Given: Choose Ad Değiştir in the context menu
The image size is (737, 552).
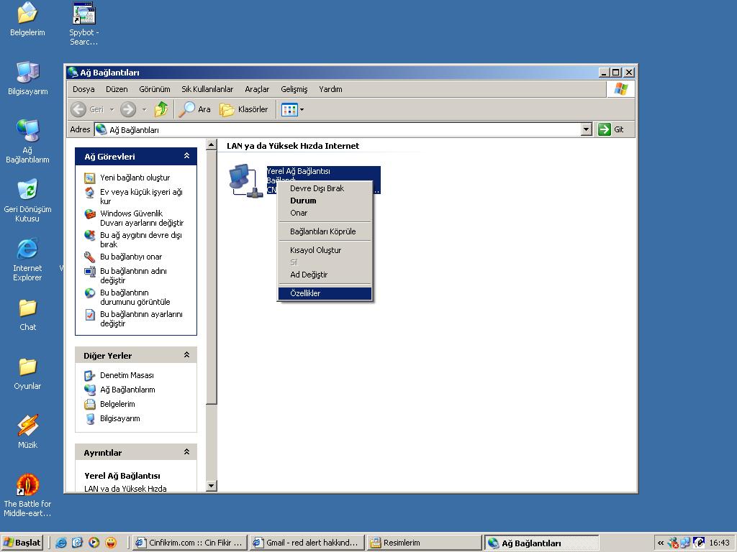Looking at the screenshot, I should tap(325, 275).
